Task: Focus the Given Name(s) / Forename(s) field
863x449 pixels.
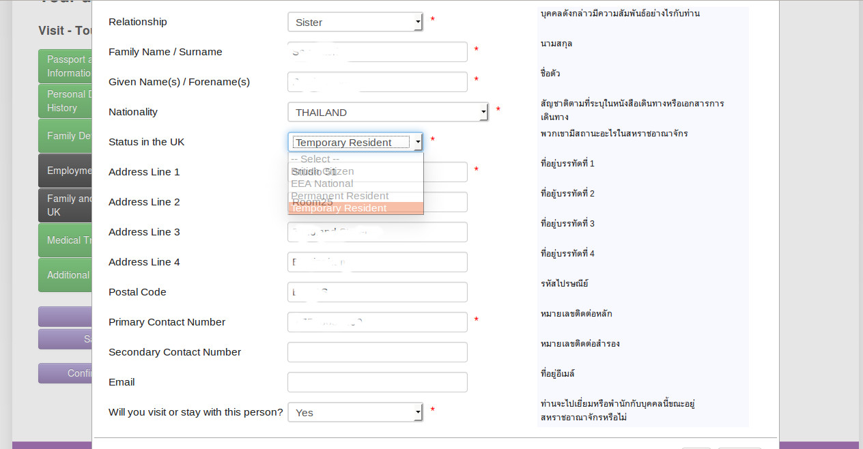Action: click(377, 82)
